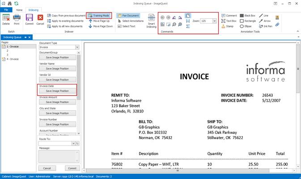This screenshot has height=179, width=301.
Task: Select the Rectangle annotation tool
Action: [x=248, y=21]
